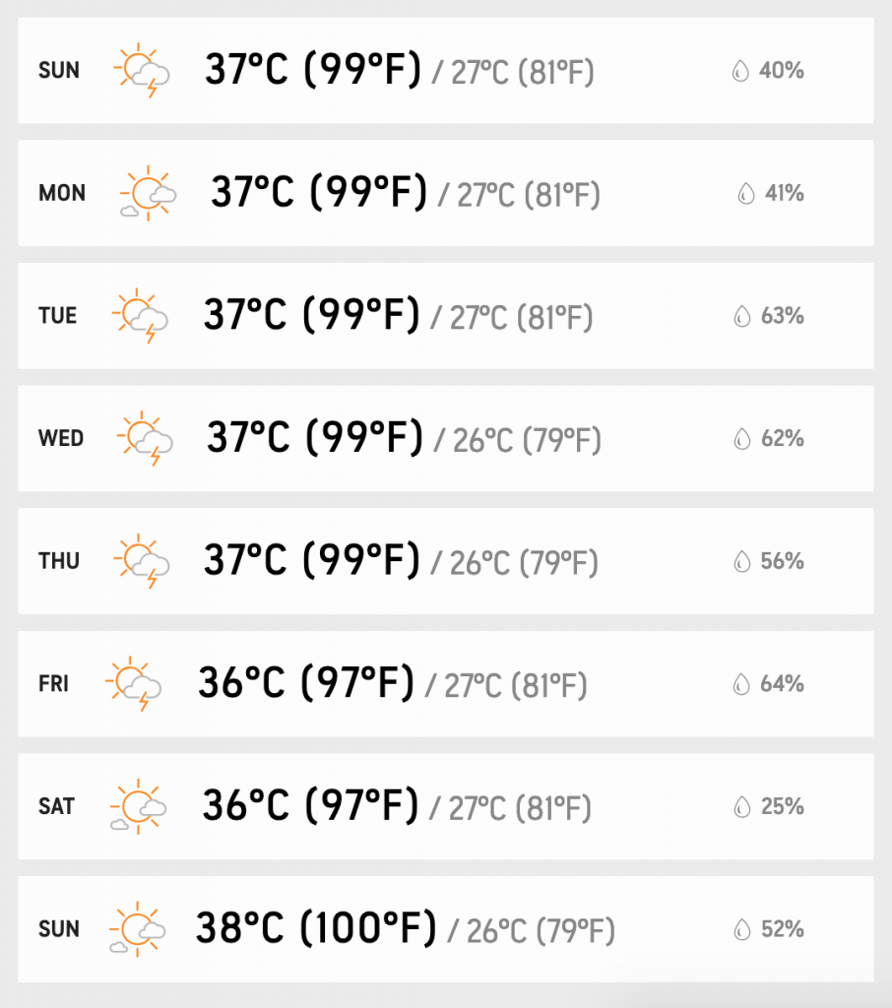Click the raindrop icon beside 63%
This screenshot has width=892, height=1008.
click(742, 316)
